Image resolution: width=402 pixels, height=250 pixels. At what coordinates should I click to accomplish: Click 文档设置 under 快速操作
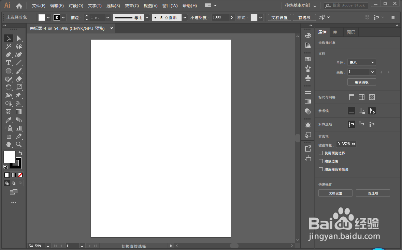tap(335, 193)
